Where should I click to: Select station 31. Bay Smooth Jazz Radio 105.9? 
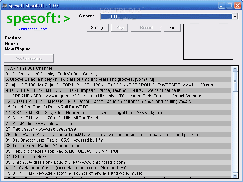[x=117, y=140]
